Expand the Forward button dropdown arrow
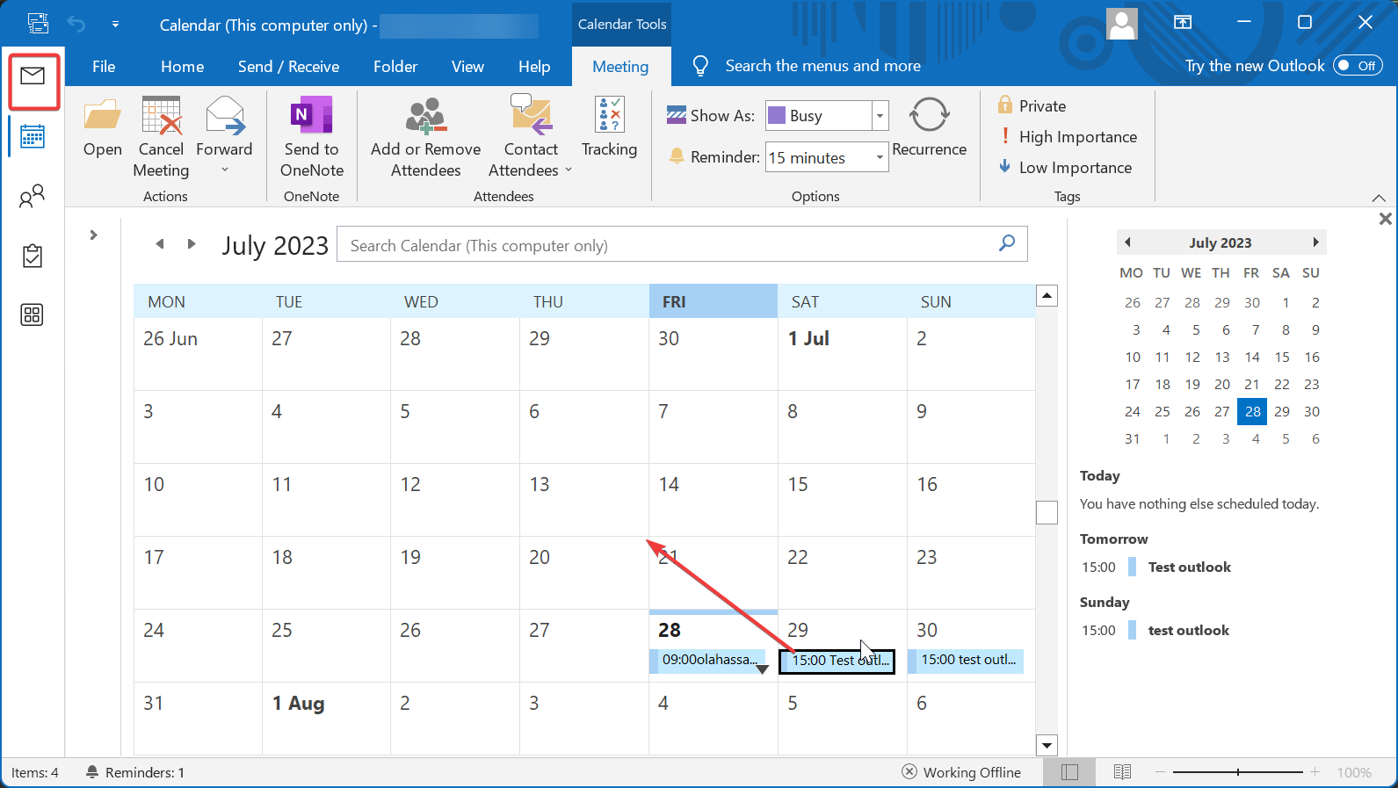The image size is (1398, 788). click(x=224, y=170)
